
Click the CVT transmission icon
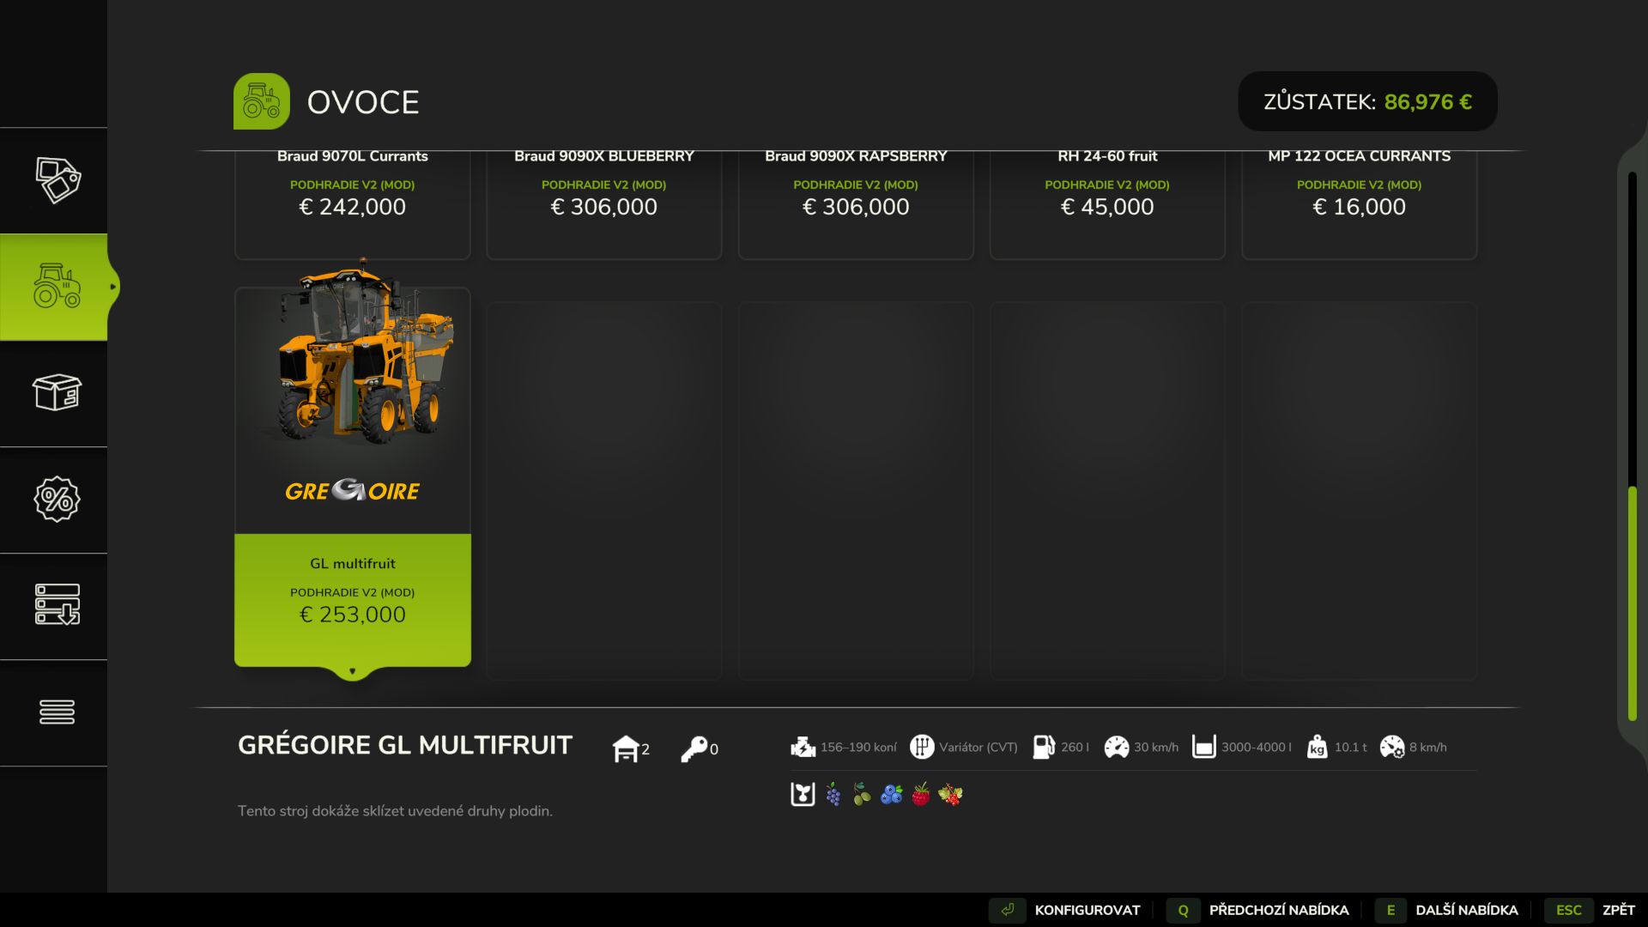point(921,747)
